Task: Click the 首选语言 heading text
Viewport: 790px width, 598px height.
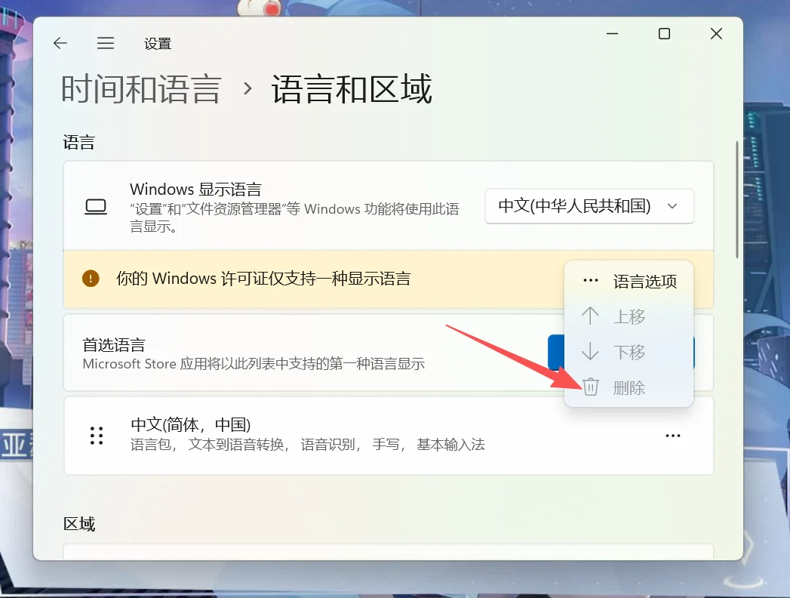Action: [114, 345]
